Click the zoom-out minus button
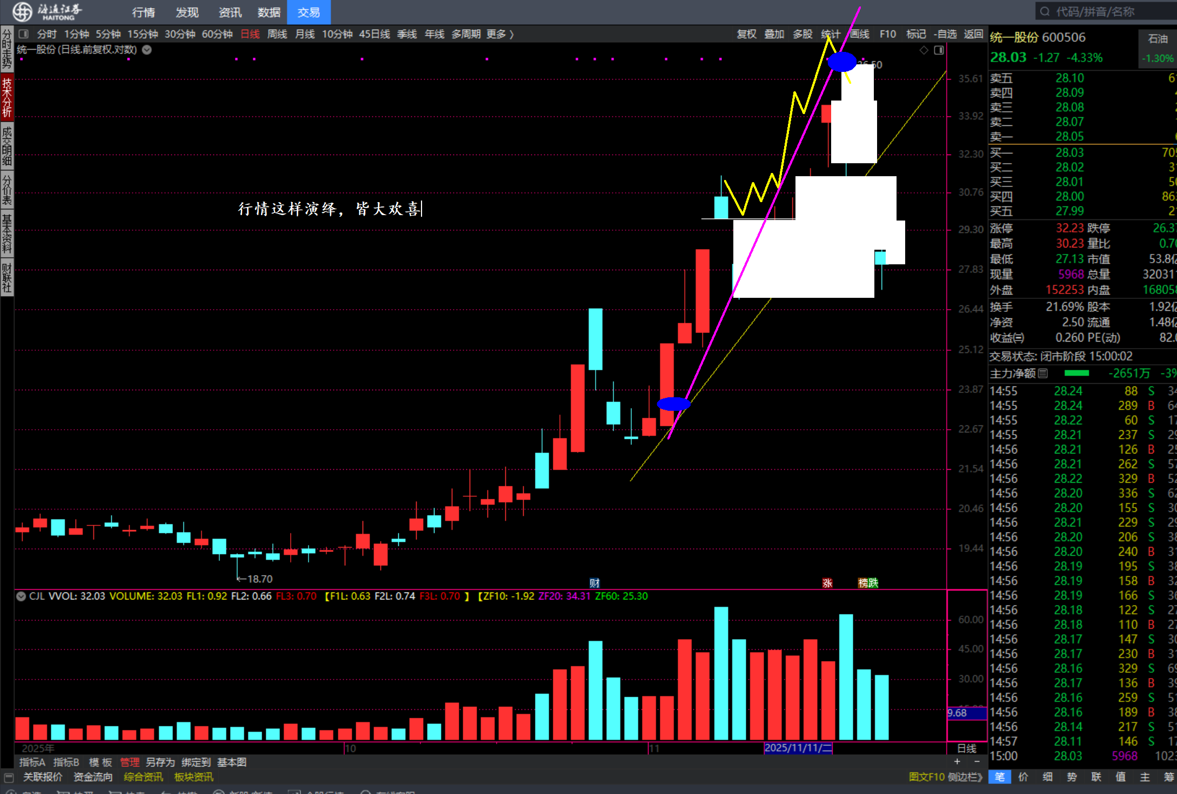The height and width of the screenshot is (794, 1177). coord(977,762)
